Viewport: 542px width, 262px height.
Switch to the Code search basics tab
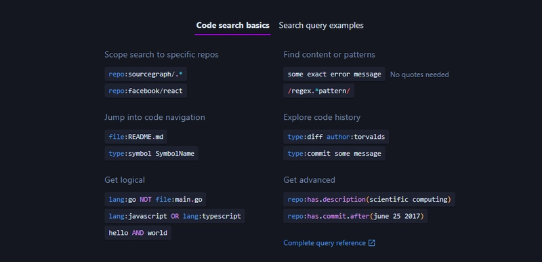pyautogui.click(x=232, y=26)
